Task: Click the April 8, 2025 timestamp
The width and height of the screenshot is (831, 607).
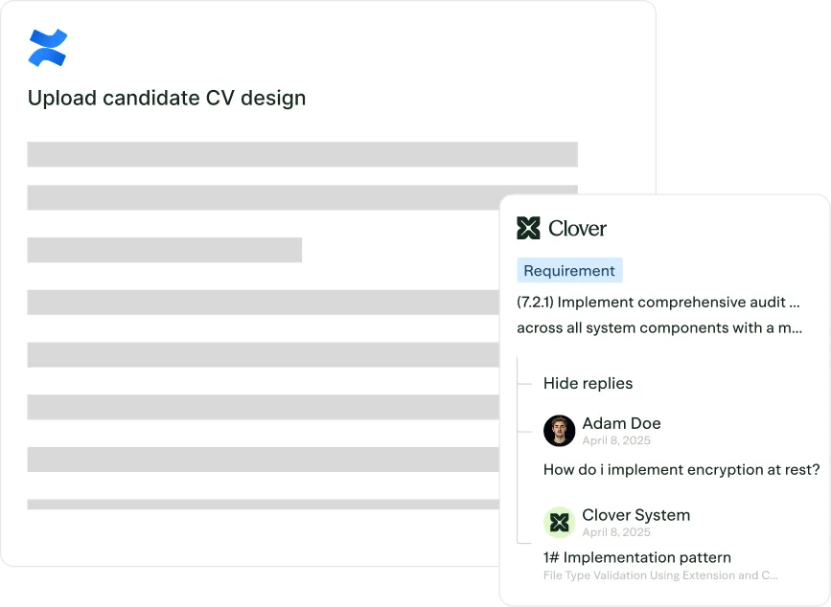Action: coord(616,440)
